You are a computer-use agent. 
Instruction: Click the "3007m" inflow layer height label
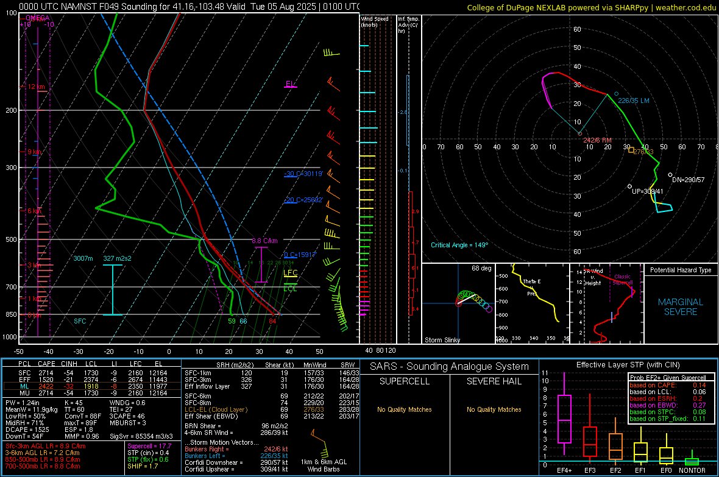83,259
